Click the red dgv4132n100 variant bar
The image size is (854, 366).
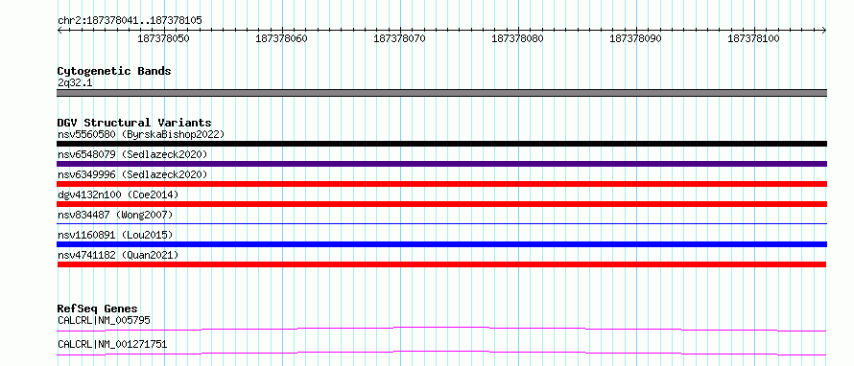click(441, 204)
